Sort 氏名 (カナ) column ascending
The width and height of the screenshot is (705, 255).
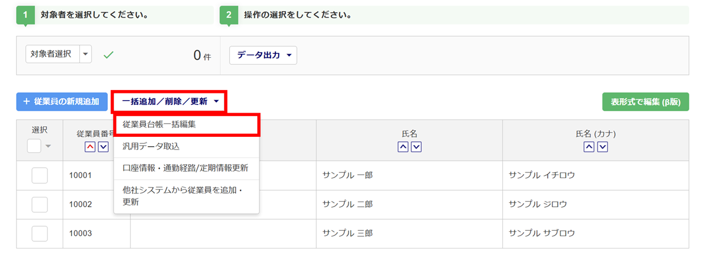[x=589, y=147]
